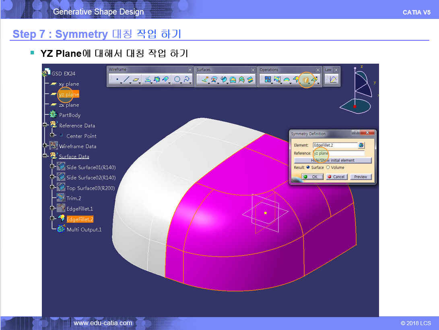Screen dimensions: 439x330
Task: Select the Surface result radio button
Action: click(308, 167)
